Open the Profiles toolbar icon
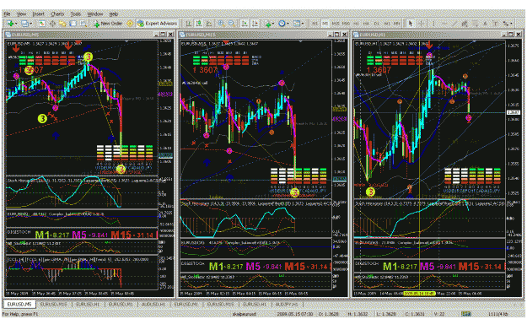Screen dimensions: 527x319 coord(24,24)
